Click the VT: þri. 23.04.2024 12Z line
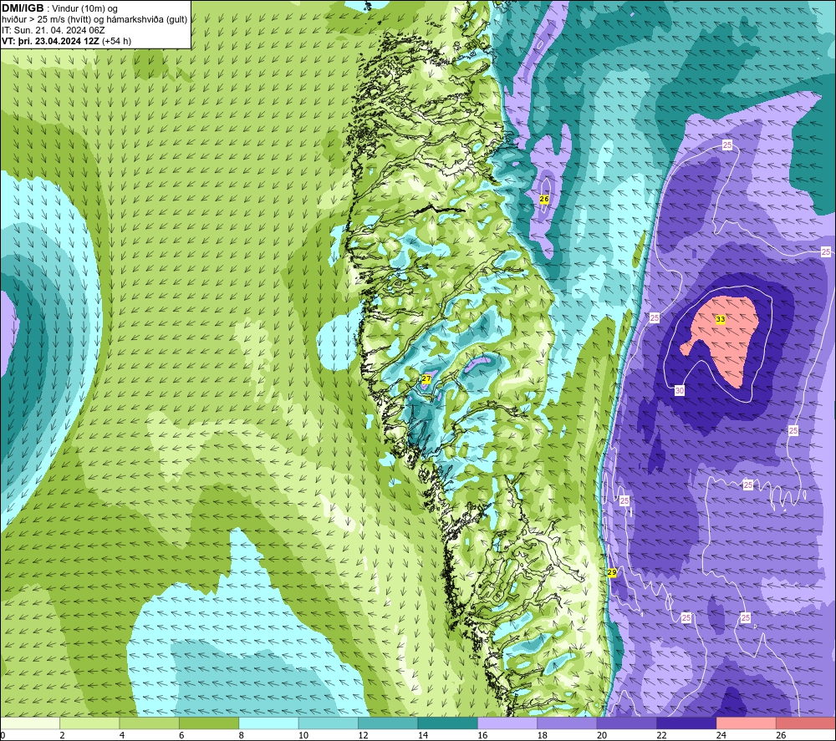This screenshot has width=836, height=741. pos(51,41)
